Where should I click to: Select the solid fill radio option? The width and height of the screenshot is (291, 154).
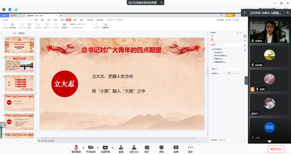pos(213,49)
